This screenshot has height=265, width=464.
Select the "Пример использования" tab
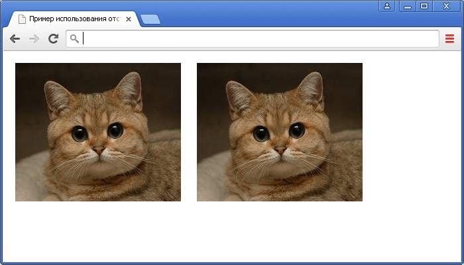click(73, 19)
